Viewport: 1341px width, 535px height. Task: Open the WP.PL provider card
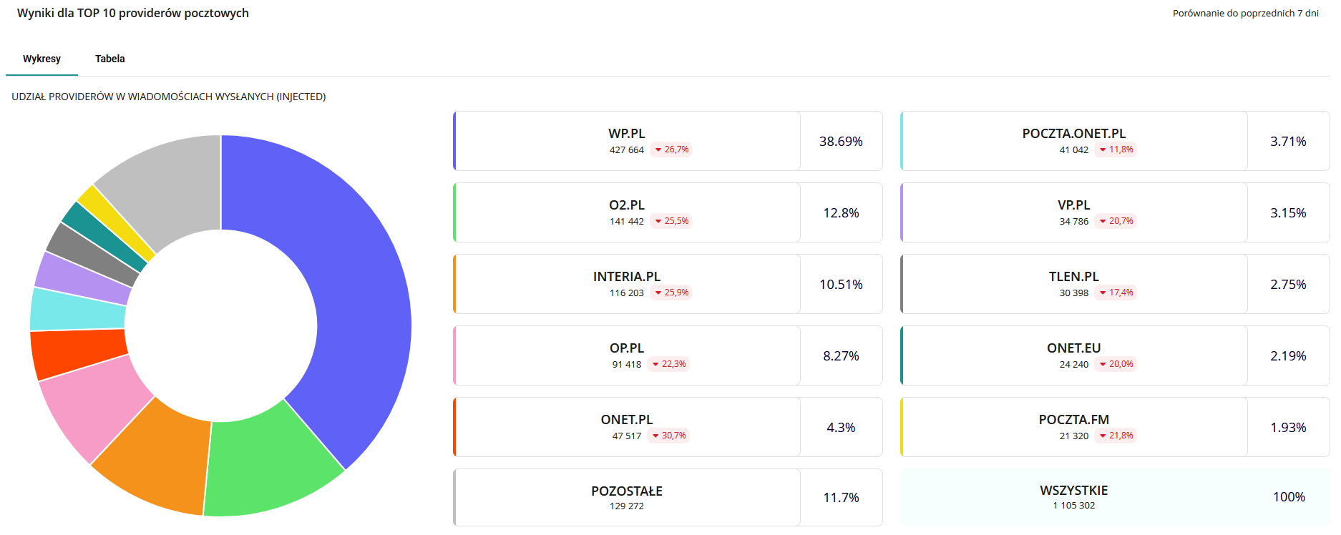coord(627,141)
